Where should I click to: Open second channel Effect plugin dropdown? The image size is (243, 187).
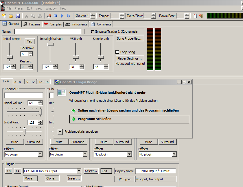(85, 154)
